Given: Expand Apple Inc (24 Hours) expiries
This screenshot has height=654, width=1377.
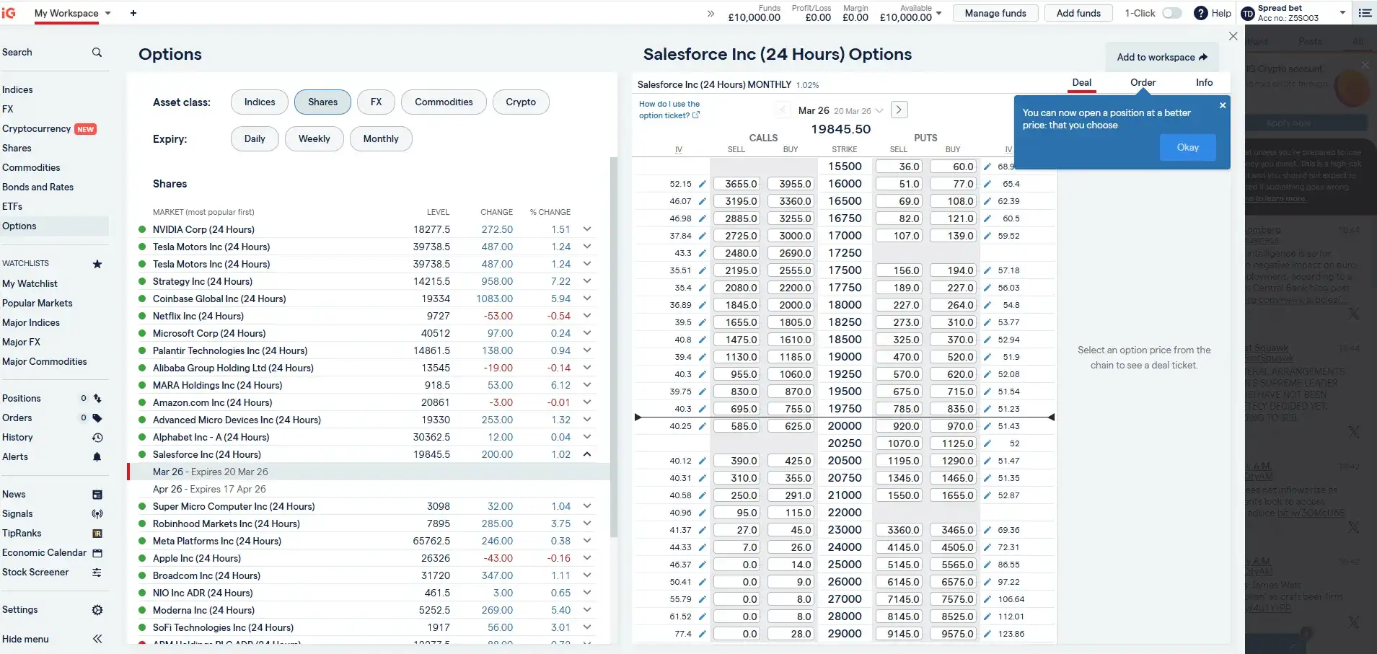Looking at the screenshot, I should (x=587, y=558).
